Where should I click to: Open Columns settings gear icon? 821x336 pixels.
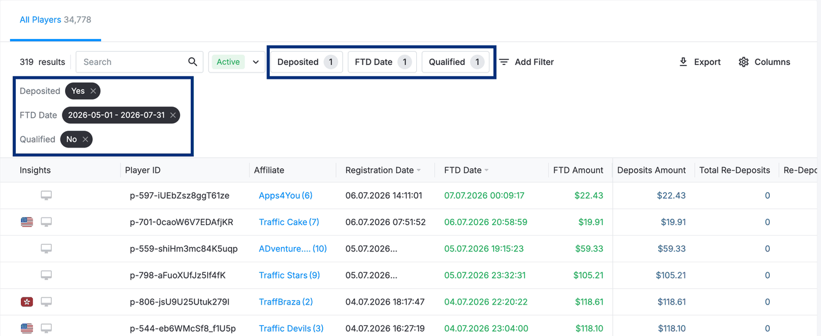(743, 62)
